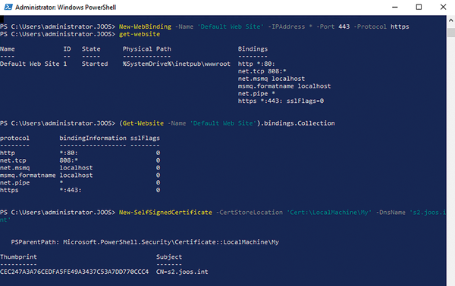The image size is (455, 286).
Task: Click the 'Bindings' column header
Action: click(x=253, y=49)
